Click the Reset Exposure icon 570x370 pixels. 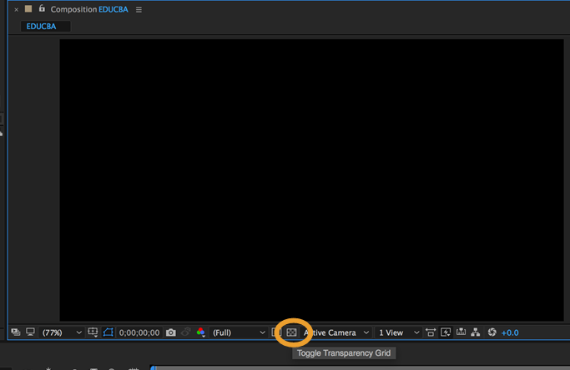coord(492,332)
